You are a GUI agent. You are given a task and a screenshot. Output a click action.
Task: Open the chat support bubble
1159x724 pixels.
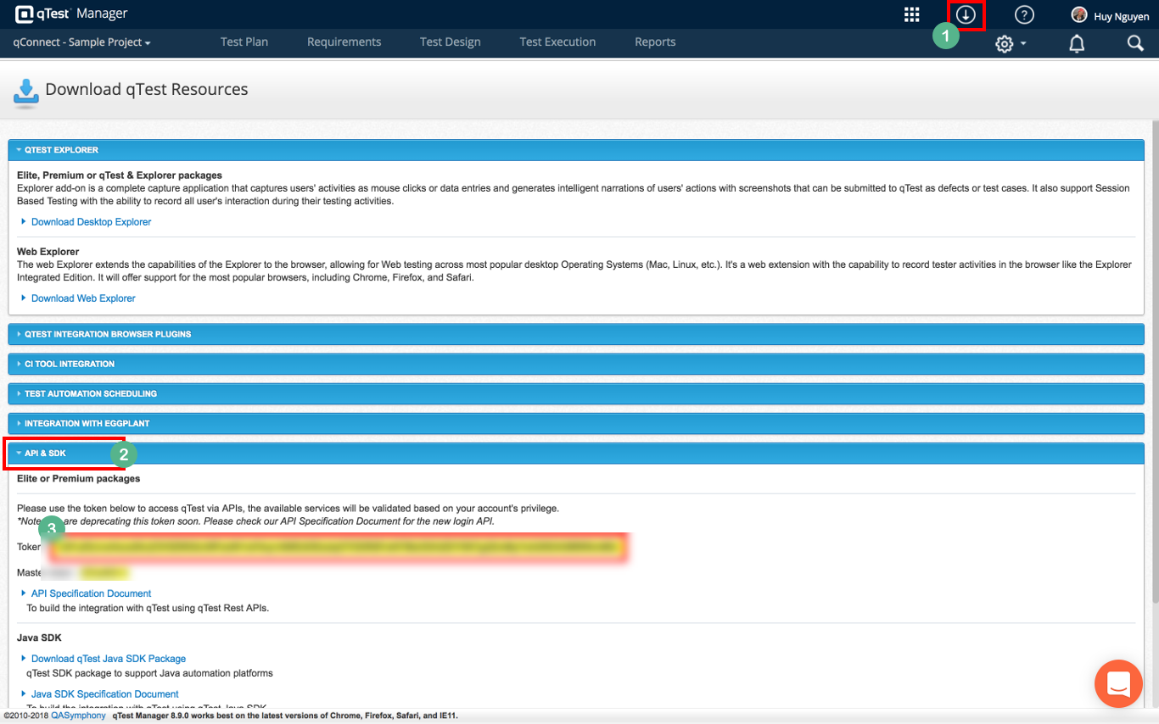point(1118,684)
